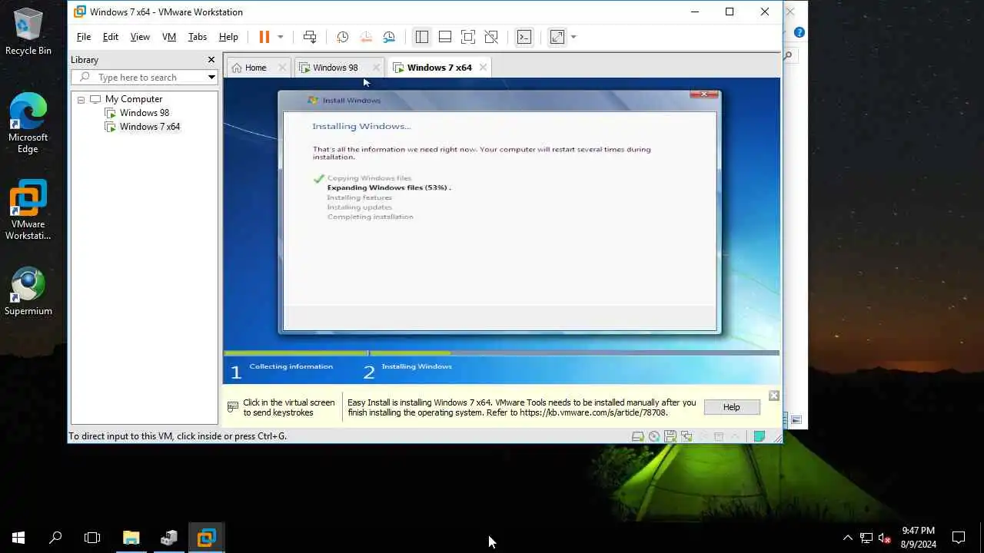984x553 pixels.
Task: Pause the VM with the orange suspend button
Action: pos(264,37)
